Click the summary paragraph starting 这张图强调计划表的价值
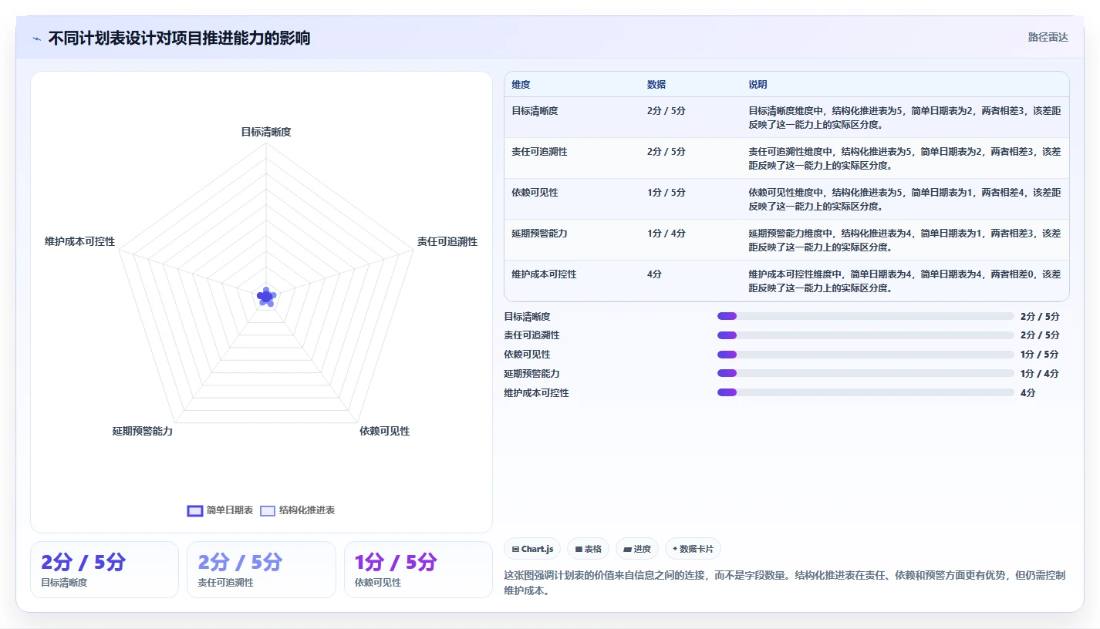The image size is (1100, 629). 785,584
